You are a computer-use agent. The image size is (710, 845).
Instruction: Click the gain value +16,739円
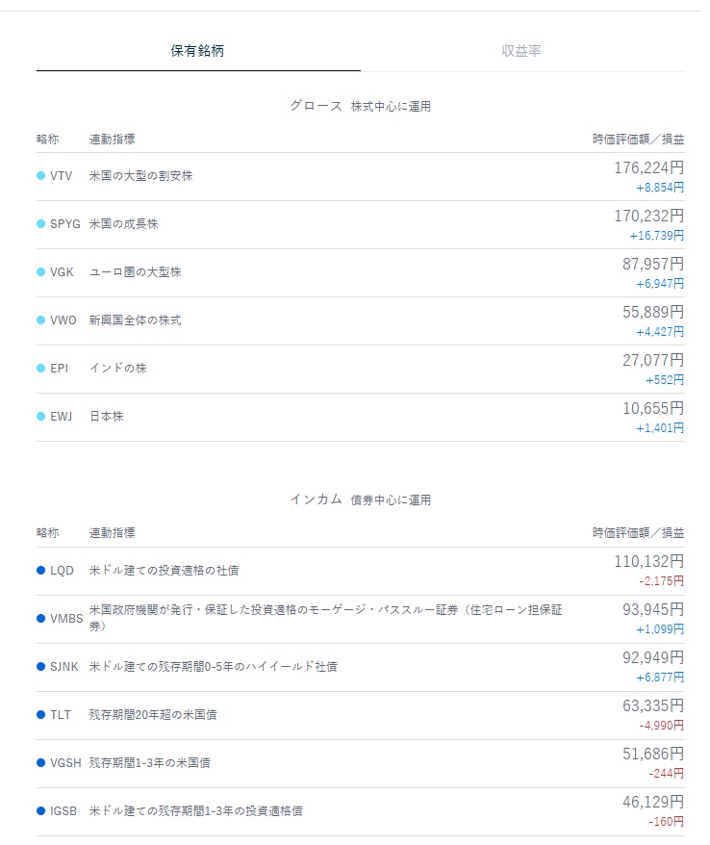[657, 236]
